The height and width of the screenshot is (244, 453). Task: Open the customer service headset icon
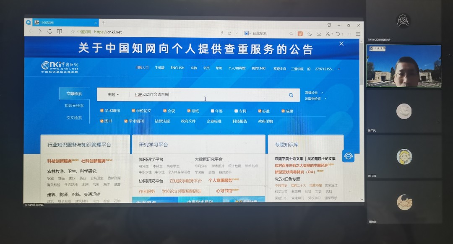348,156
